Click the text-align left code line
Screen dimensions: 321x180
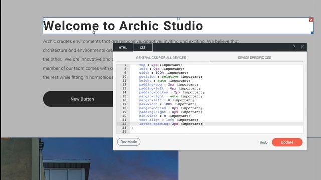(x=169, y=120)
